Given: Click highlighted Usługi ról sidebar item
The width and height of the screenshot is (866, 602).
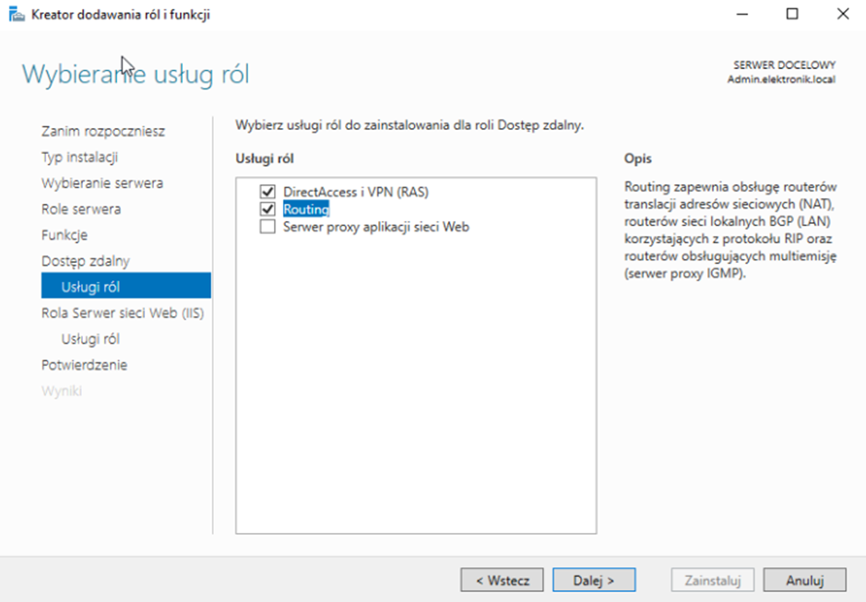Looking at the screenshot, I should click(90, 287).
